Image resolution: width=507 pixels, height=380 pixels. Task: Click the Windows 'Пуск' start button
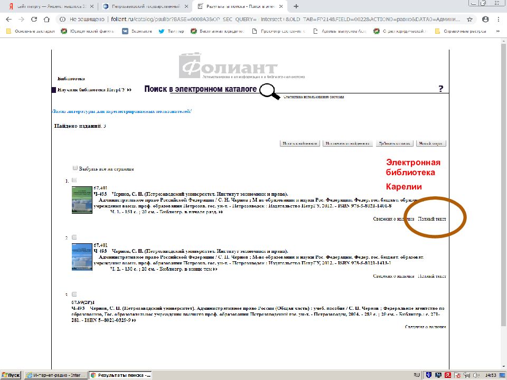[x=11, y=375]
